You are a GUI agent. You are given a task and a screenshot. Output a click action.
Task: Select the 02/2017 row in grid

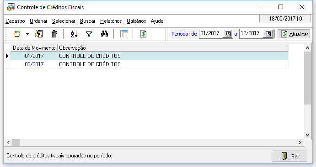149,64
